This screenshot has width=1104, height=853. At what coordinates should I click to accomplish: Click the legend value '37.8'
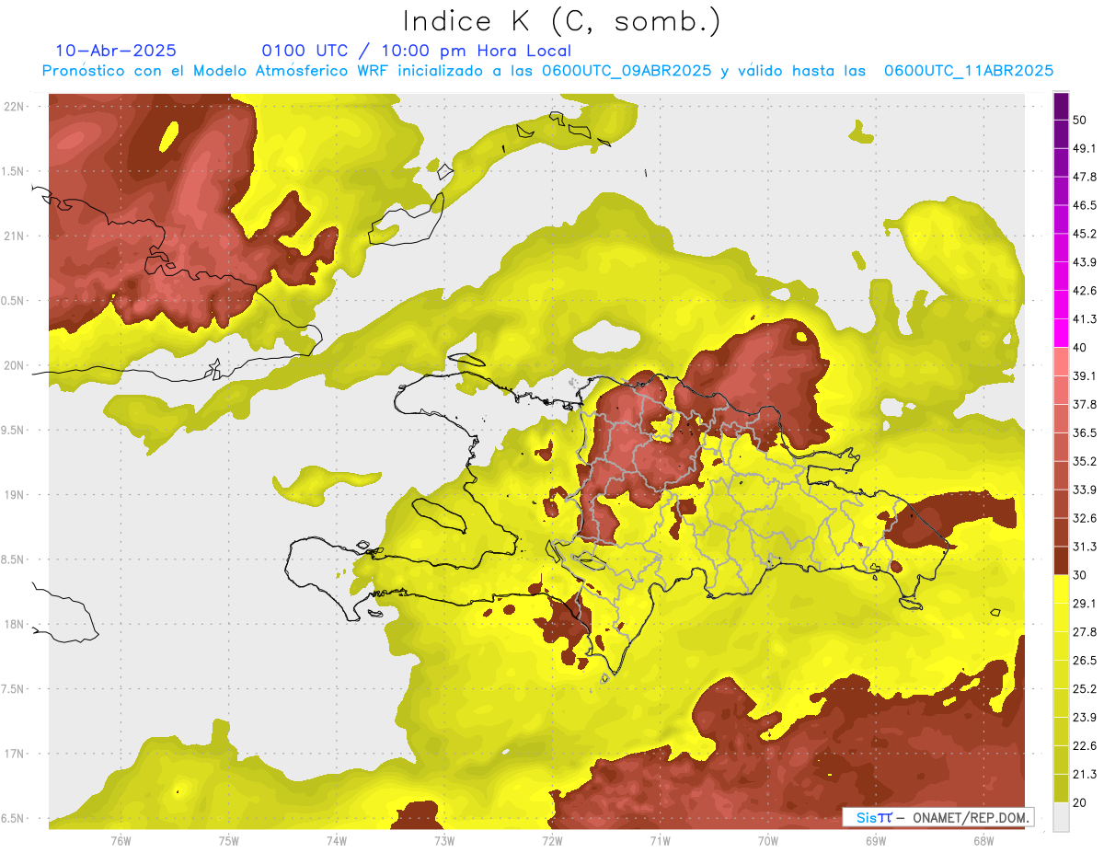click(1085, 404)
